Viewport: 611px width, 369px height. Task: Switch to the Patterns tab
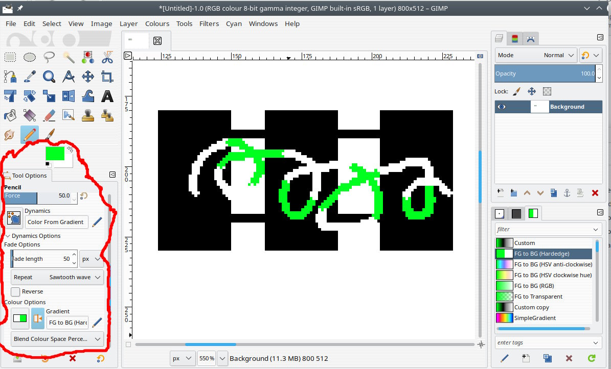pyautogui.click(x=516, y=213)
